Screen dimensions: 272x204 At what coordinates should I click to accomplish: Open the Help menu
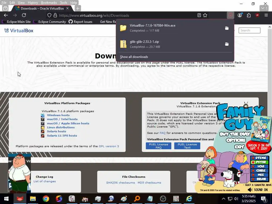click(74, 3)
